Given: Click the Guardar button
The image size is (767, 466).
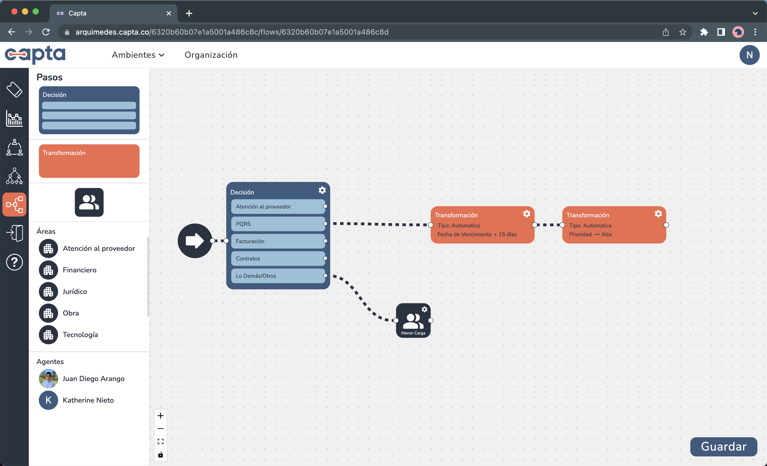Looking at the screenshot, I should click(x=723, y=446).
